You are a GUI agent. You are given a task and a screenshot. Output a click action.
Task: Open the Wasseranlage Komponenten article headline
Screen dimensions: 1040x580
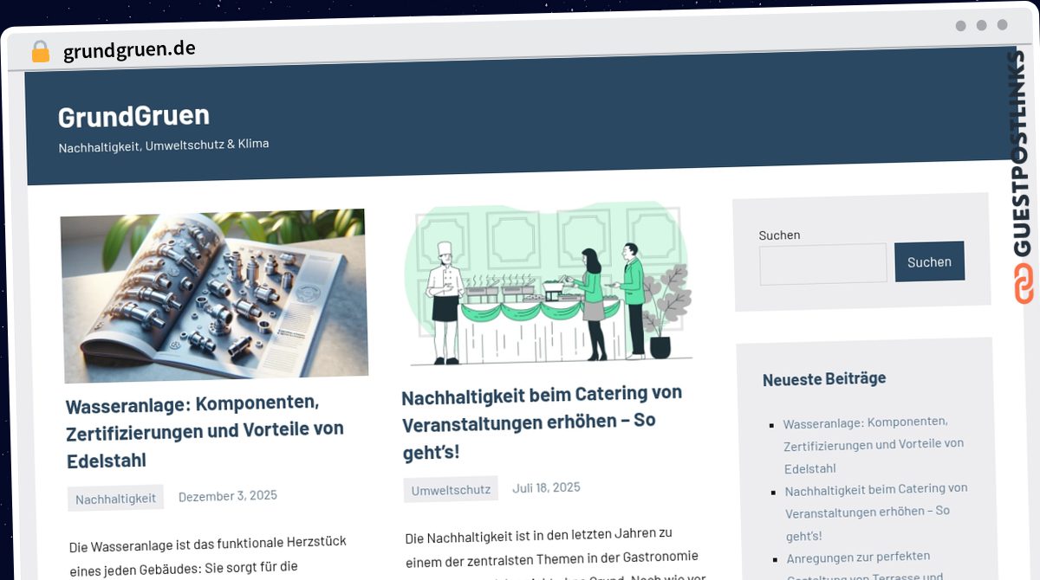tap(205, 430)
